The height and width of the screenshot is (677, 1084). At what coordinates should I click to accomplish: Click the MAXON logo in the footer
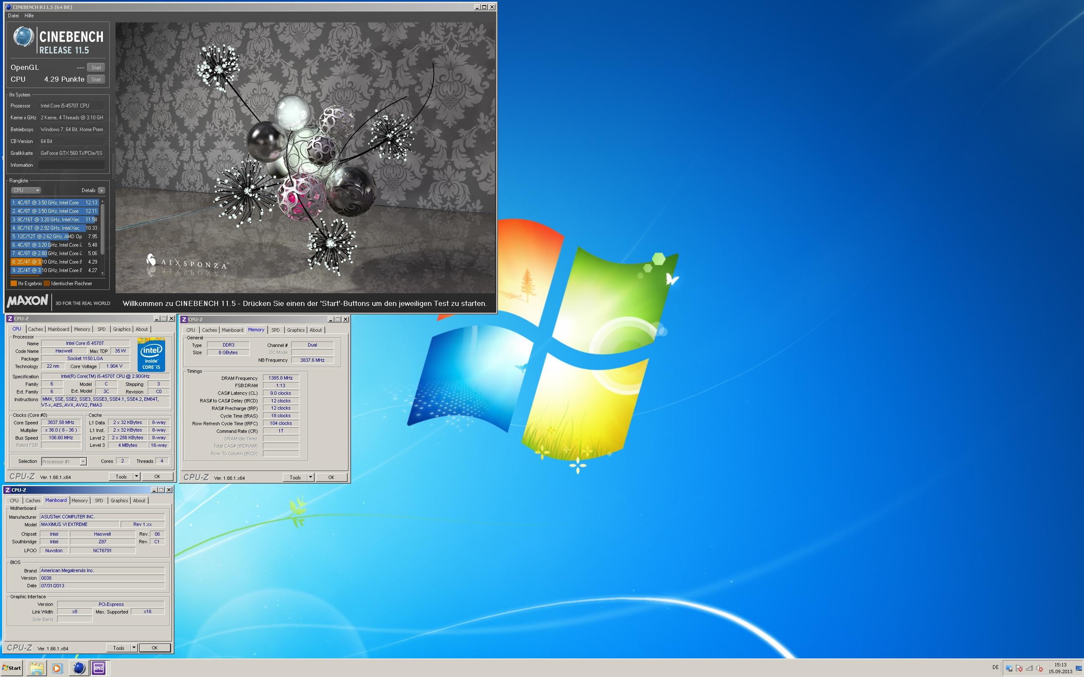[x=28, y=301]
